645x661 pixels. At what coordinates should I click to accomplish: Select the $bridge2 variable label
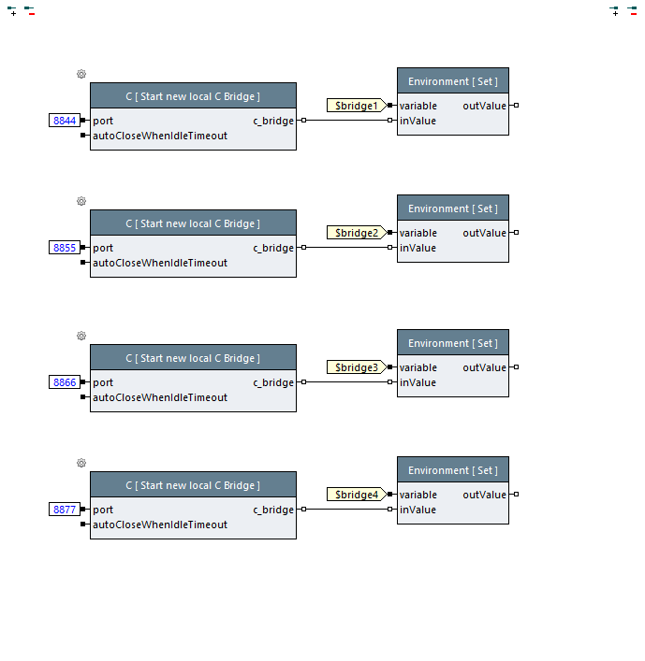coord(356,233)
